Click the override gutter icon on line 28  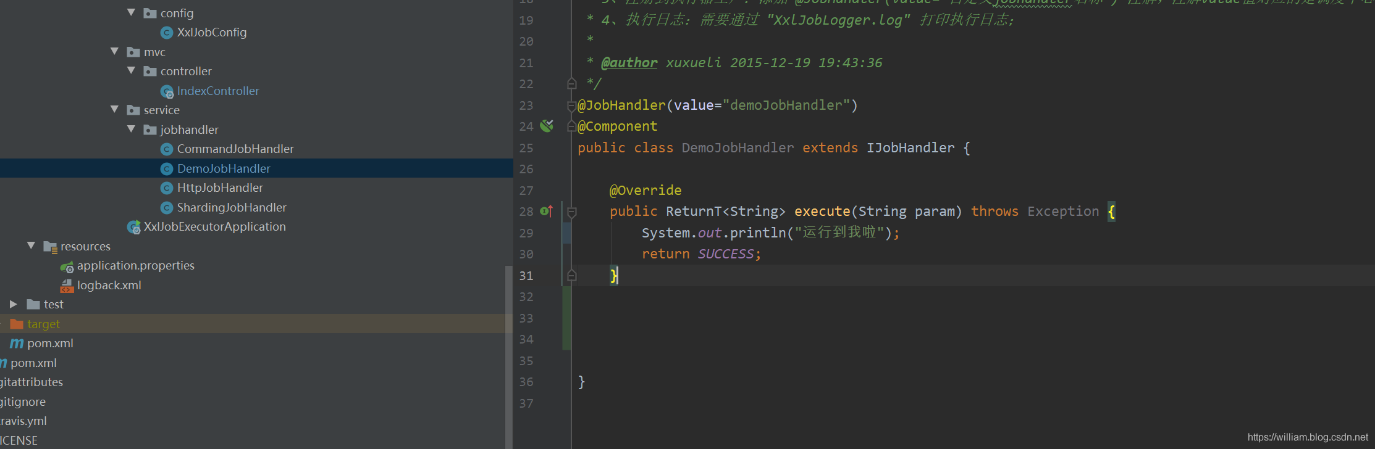click(x=546, y=211)
